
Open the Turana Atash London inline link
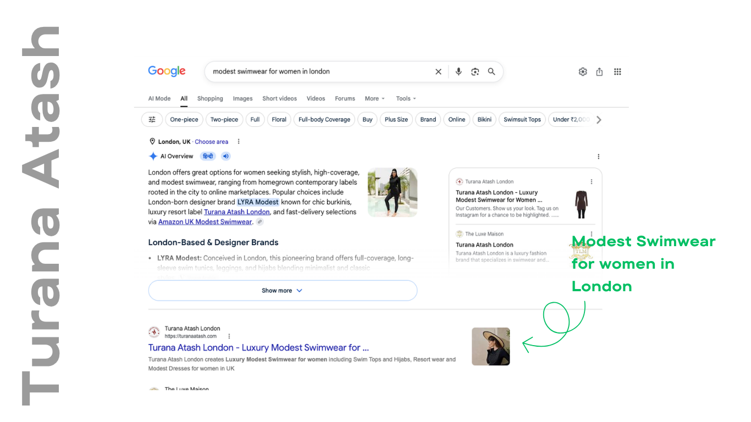coord(237,212)
